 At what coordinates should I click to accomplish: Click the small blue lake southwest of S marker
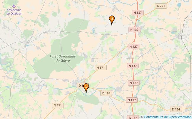coord(94,31)
